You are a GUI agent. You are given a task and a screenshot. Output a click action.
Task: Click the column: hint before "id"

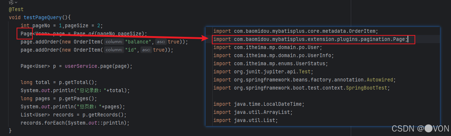[x=113, y=50]
